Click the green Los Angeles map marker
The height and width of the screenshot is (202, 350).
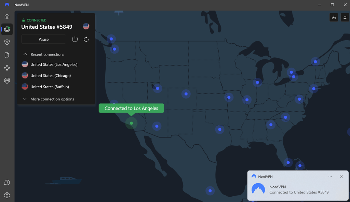(131, 123)
